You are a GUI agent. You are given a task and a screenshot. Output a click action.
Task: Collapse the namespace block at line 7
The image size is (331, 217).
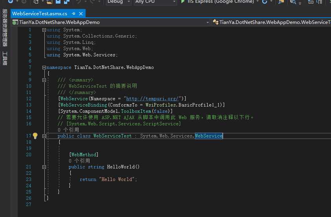[x=44, y=68]
